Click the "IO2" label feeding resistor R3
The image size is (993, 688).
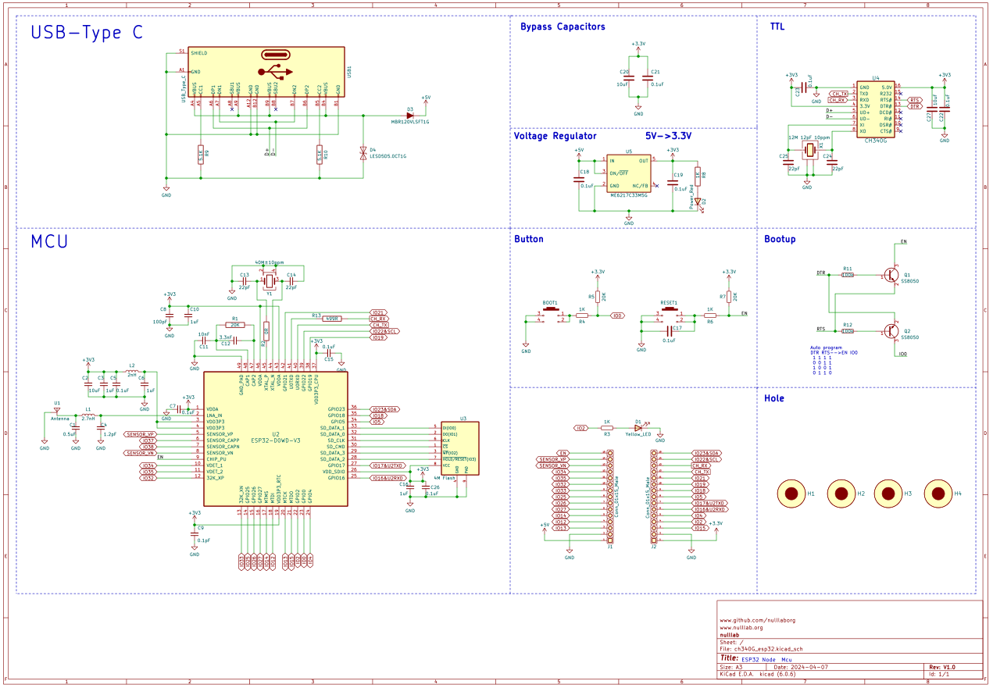(x=580, y=428)
